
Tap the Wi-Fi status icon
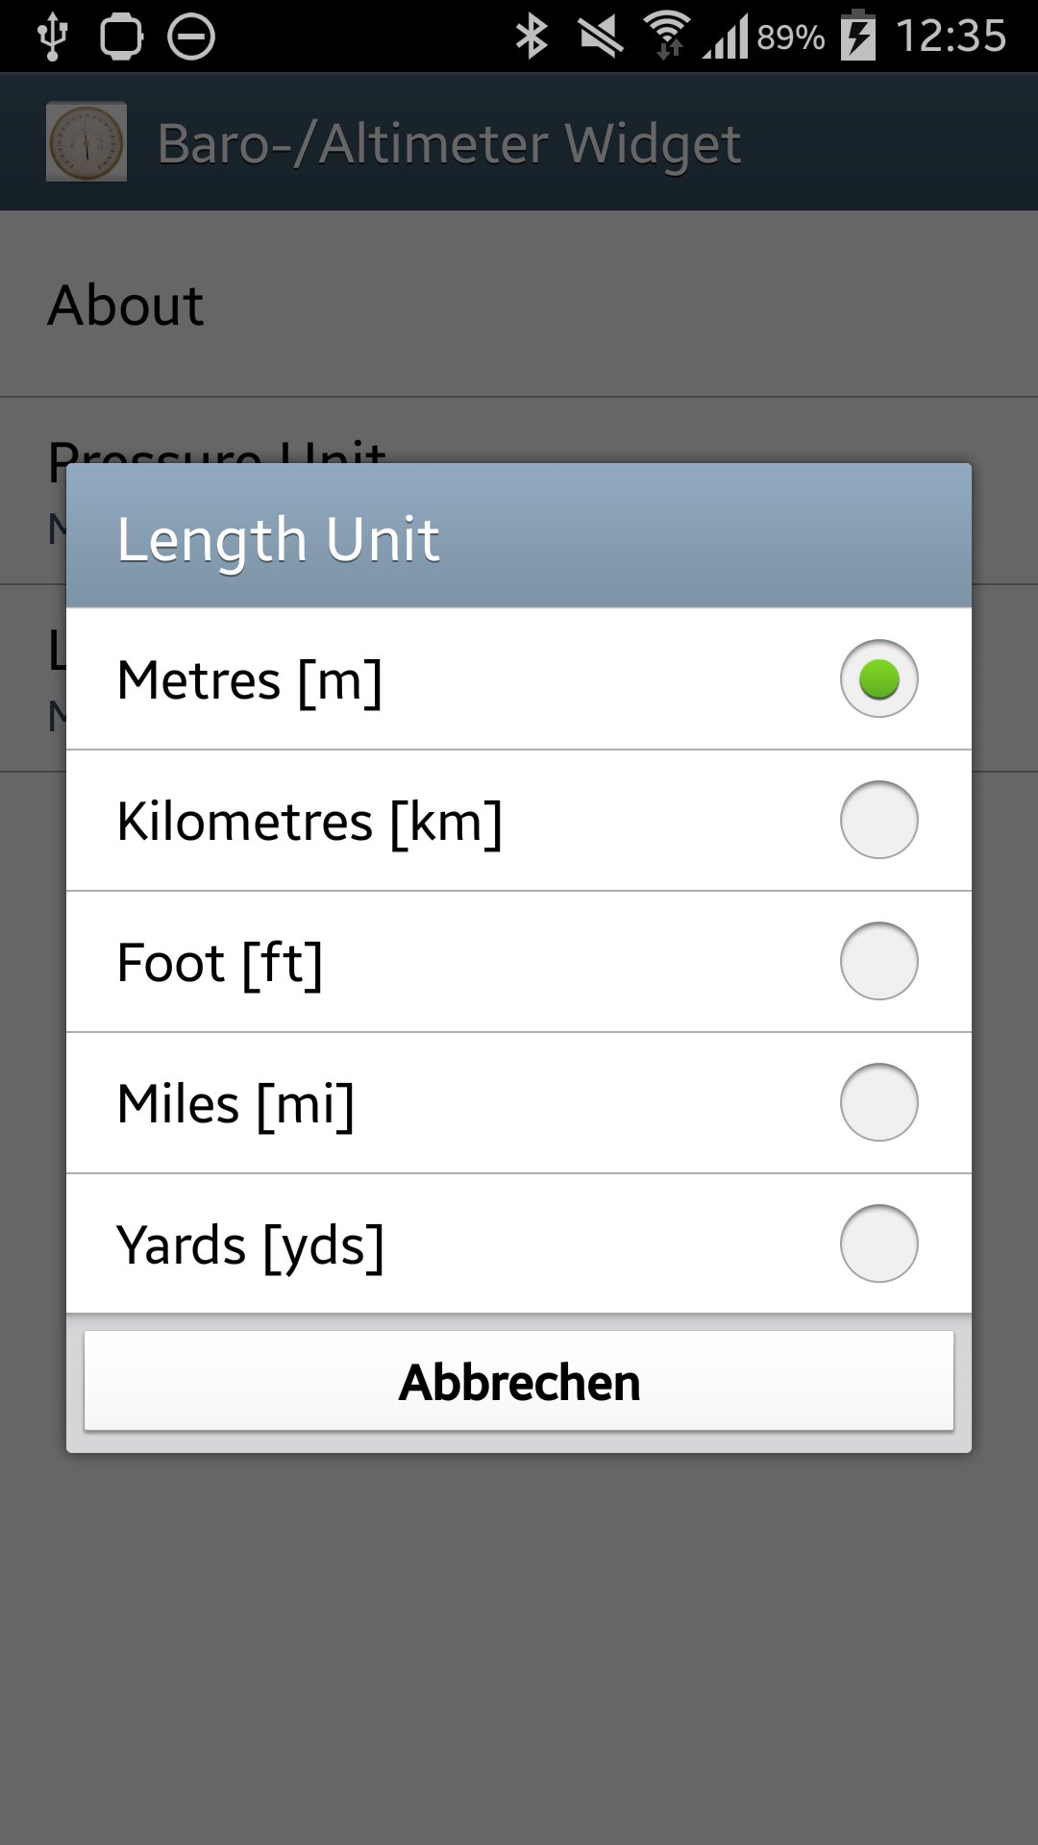tap(667, 37)
